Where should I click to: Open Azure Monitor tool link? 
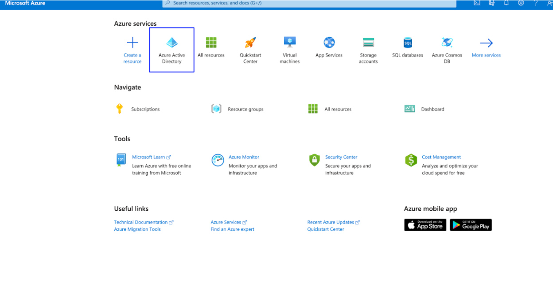pos(244,157)
